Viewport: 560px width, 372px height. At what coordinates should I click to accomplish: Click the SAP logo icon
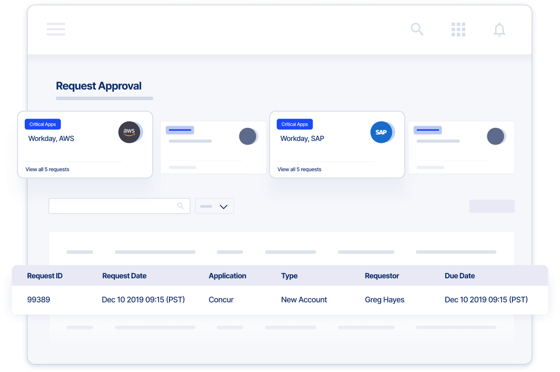point(381,132)
